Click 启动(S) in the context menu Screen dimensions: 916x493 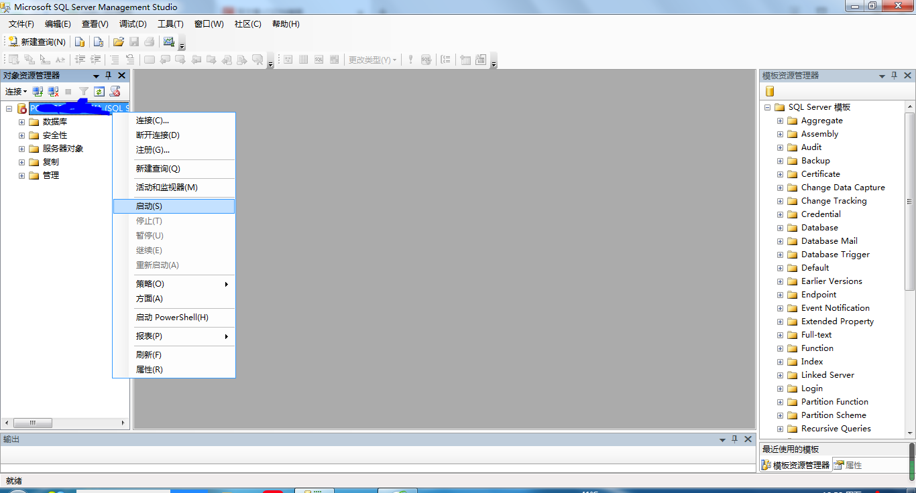tap(174, 206)
